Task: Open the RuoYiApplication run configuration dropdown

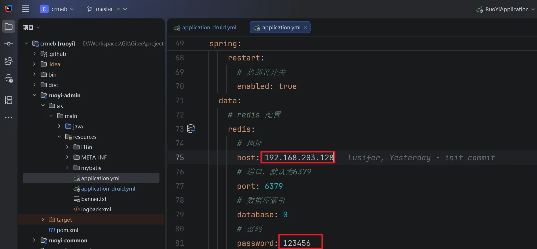Action: [533, 9]
